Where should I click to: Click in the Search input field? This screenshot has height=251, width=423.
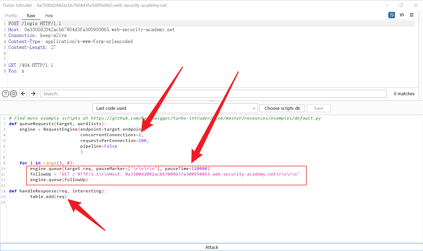click(213, 94)
